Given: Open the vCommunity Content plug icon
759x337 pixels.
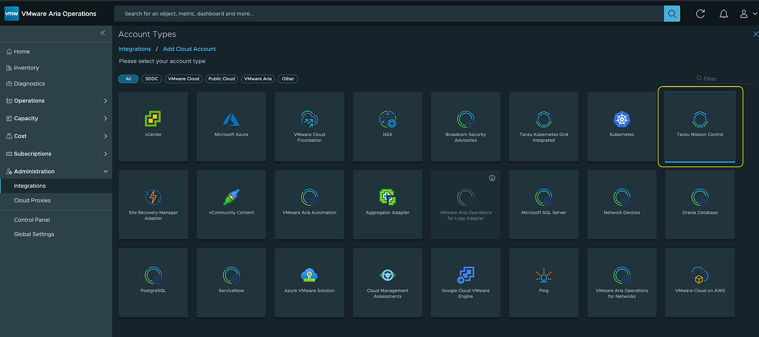Looking at the screenshot, I should pos(231,197).
